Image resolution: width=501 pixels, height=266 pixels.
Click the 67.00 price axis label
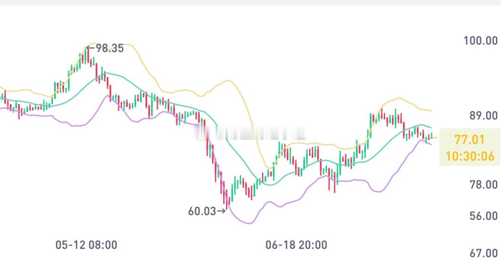[484, 253]
